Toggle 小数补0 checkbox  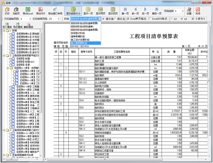pos(193,19)
